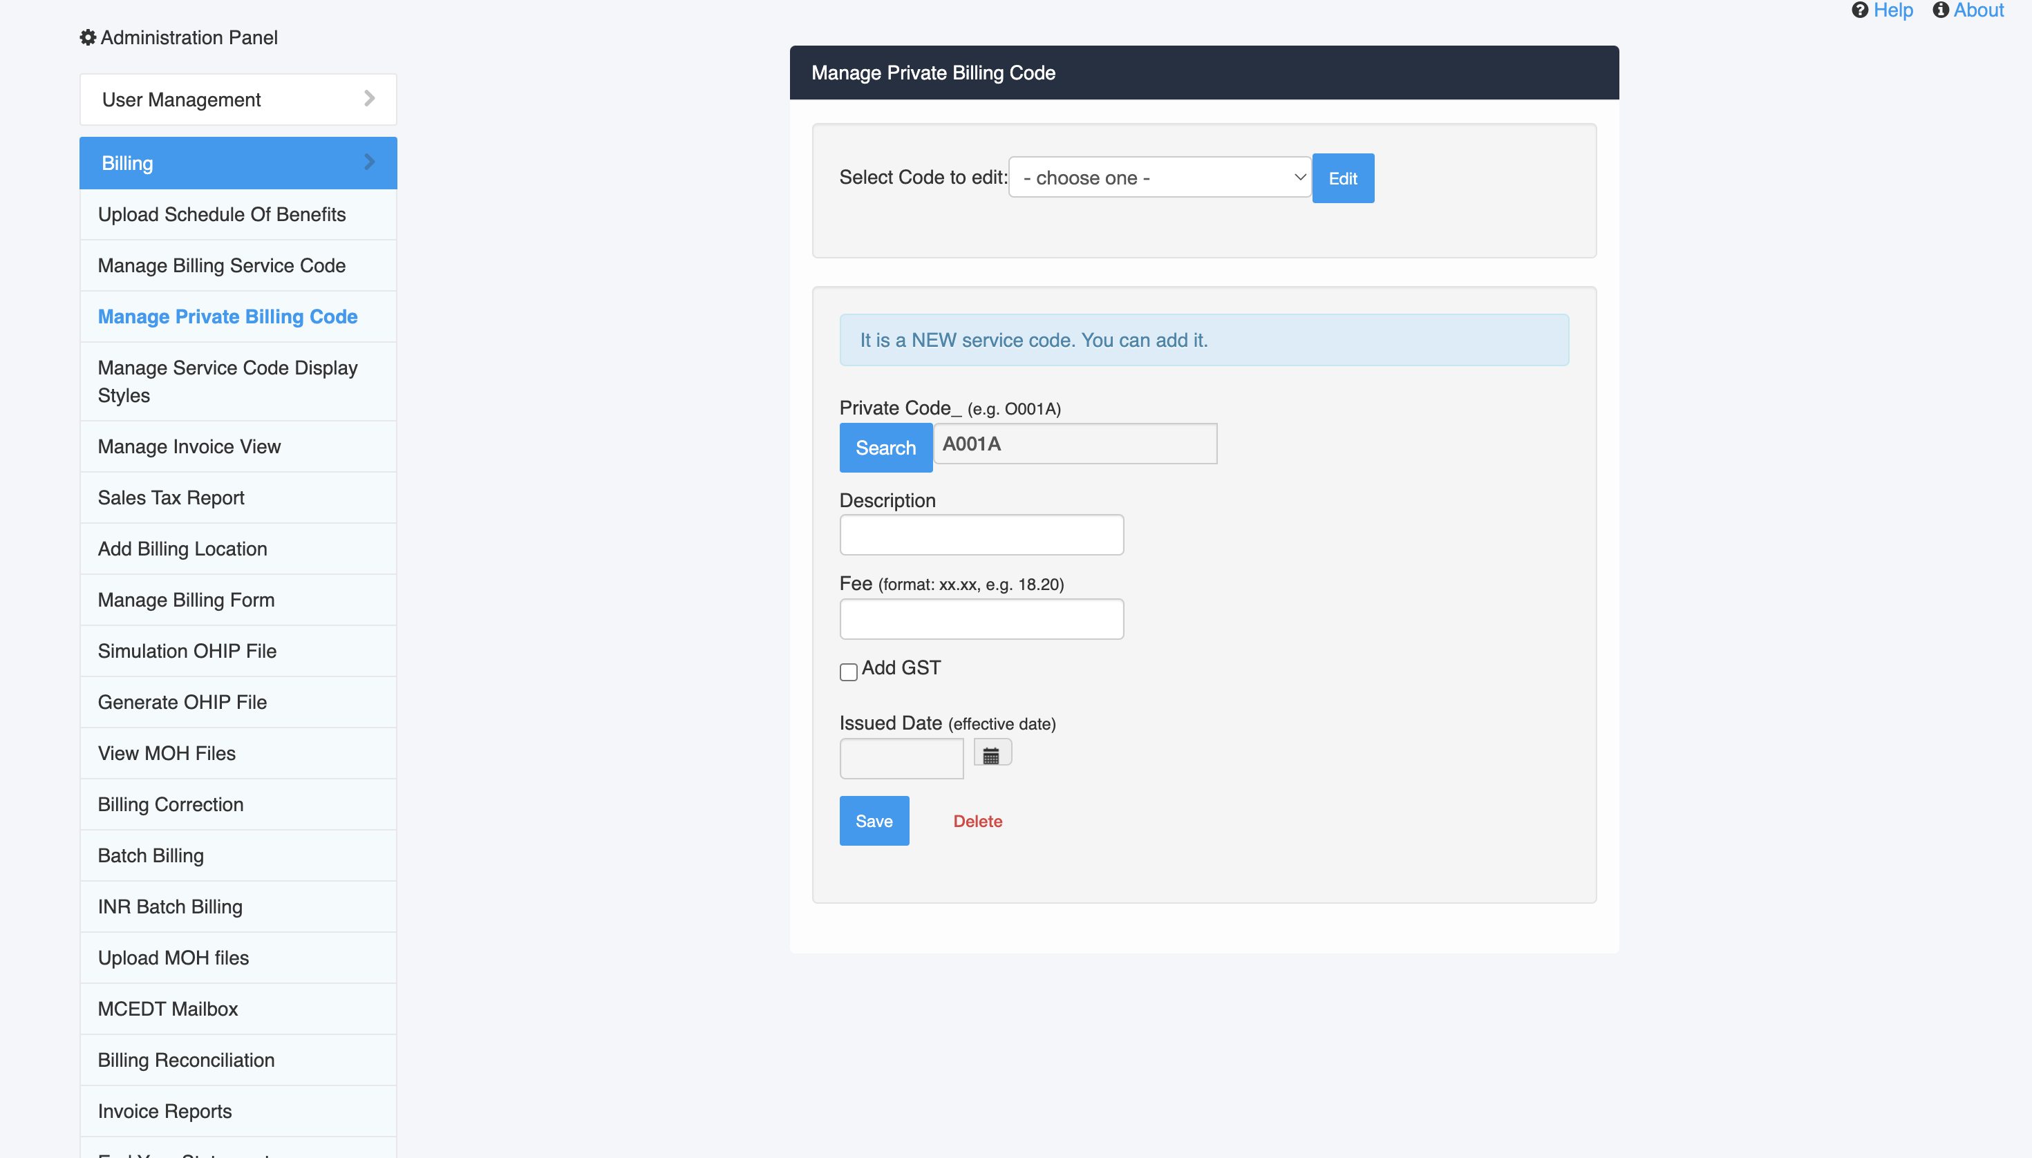Go to Billing Correction
Viewport: 2032px width, 1158px height.
click(238, 805)
